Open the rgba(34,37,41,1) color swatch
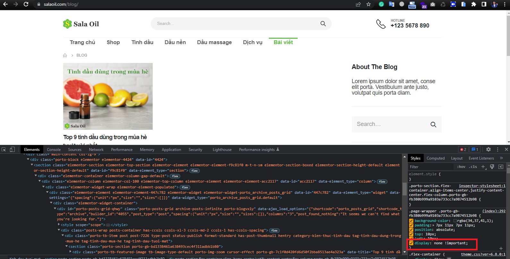This screenshot has height=259, width=510. pos(455,221)
